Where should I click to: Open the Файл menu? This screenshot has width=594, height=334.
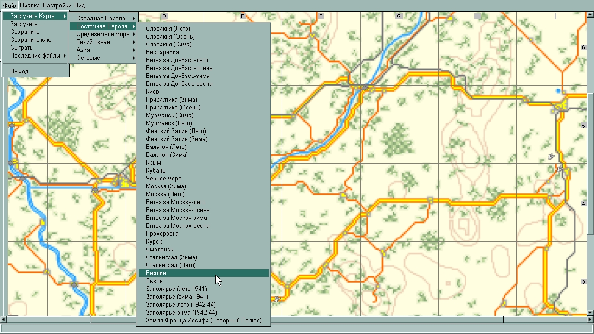pyautogui.click(x=10, y=6)
